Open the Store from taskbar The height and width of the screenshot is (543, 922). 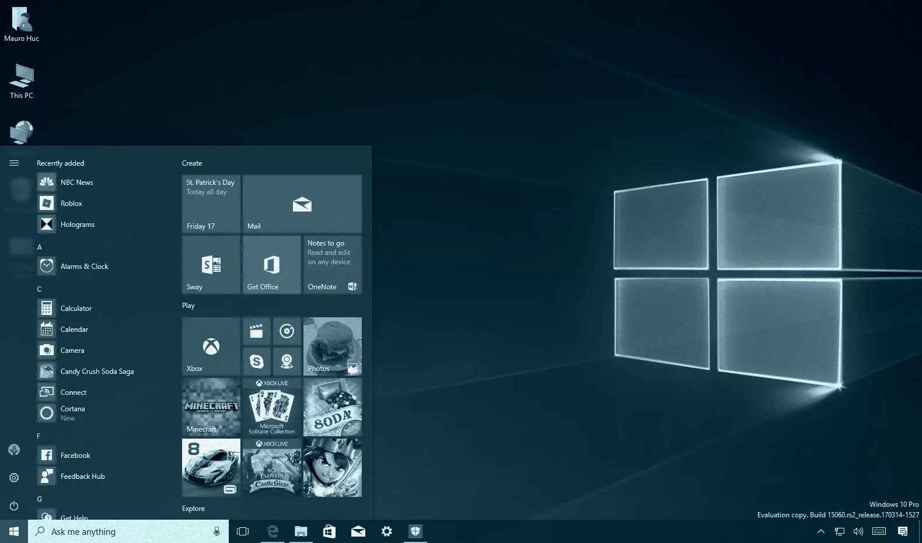pos(330,531)
